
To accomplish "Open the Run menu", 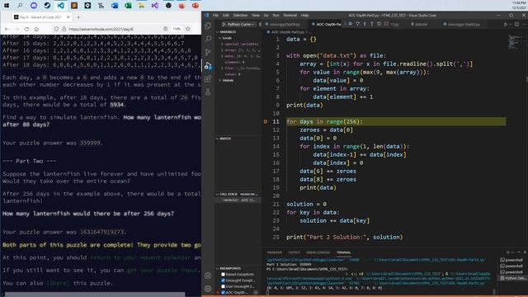I will (x=276, y=16).
